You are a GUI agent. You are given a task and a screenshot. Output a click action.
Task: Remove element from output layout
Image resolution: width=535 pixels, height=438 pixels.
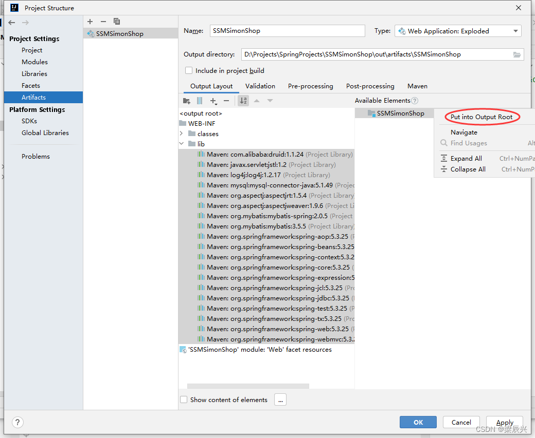226,101
